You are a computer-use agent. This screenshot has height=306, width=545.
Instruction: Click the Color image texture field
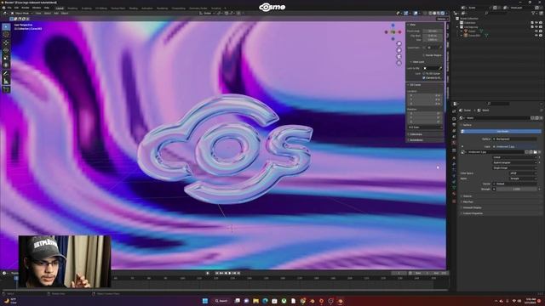(514, 146)
